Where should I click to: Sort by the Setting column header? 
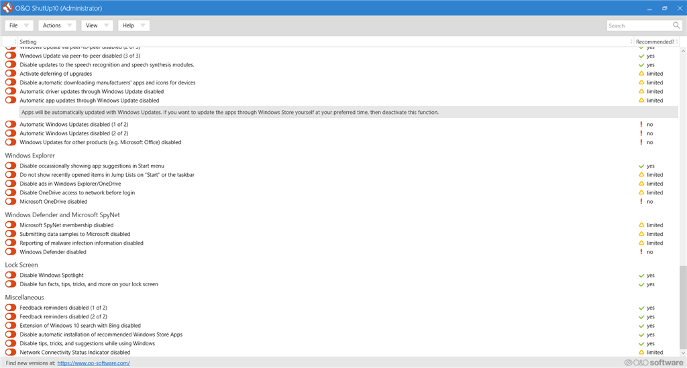[324, 42]
